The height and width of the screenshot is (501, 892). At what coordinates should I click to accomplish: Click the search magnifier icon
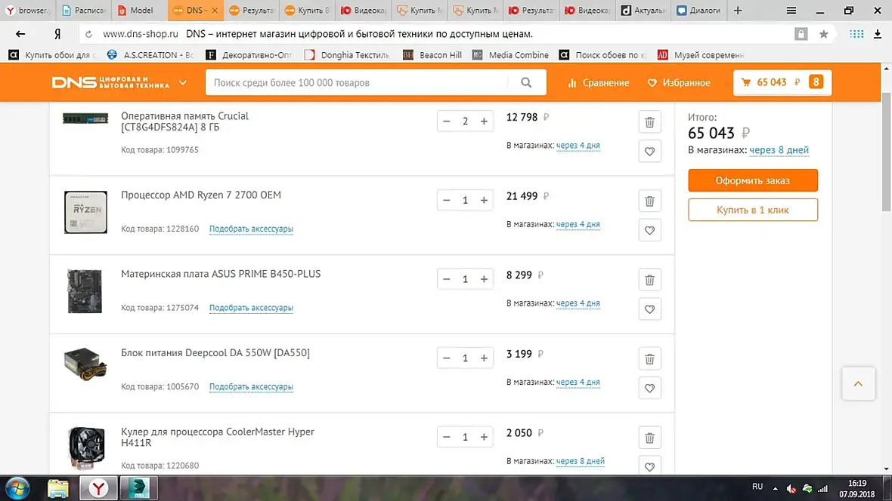click(x=526, y=82)
